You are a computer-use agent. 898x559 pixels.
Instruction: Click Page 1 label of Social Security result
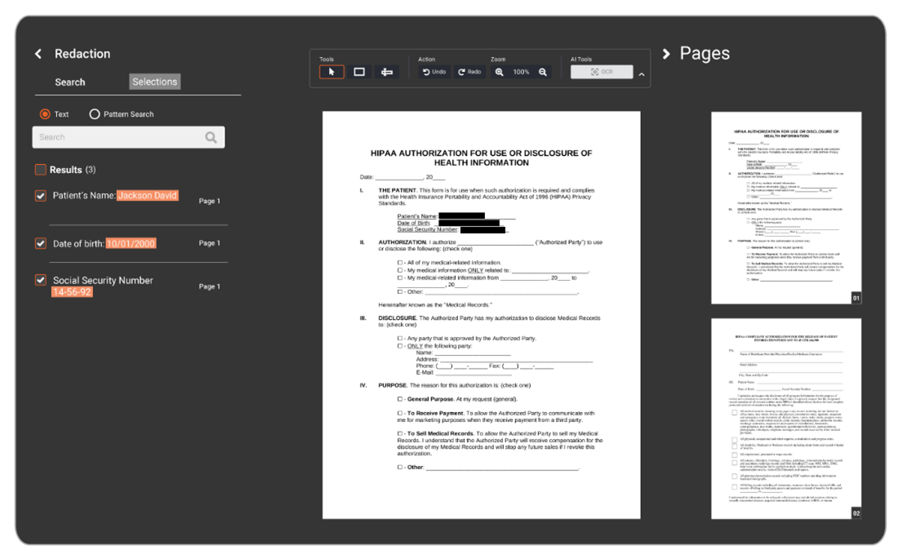click(209, 286)
